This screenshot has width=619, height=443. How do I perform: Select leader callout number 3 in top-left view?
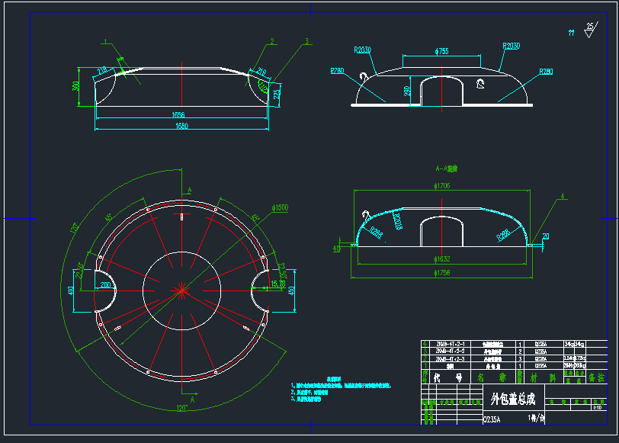[x=306, y=41]
